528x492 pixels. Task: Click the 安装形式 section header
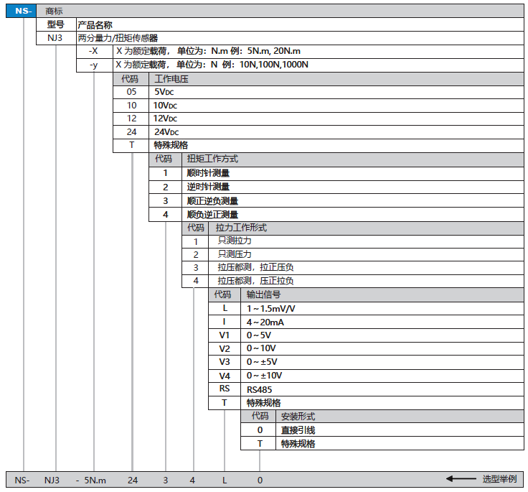[298, 416]
